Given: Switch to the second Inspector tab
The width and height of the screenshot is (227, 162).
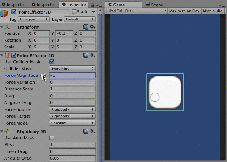Looking at the screenshot, I should [44, 5].
